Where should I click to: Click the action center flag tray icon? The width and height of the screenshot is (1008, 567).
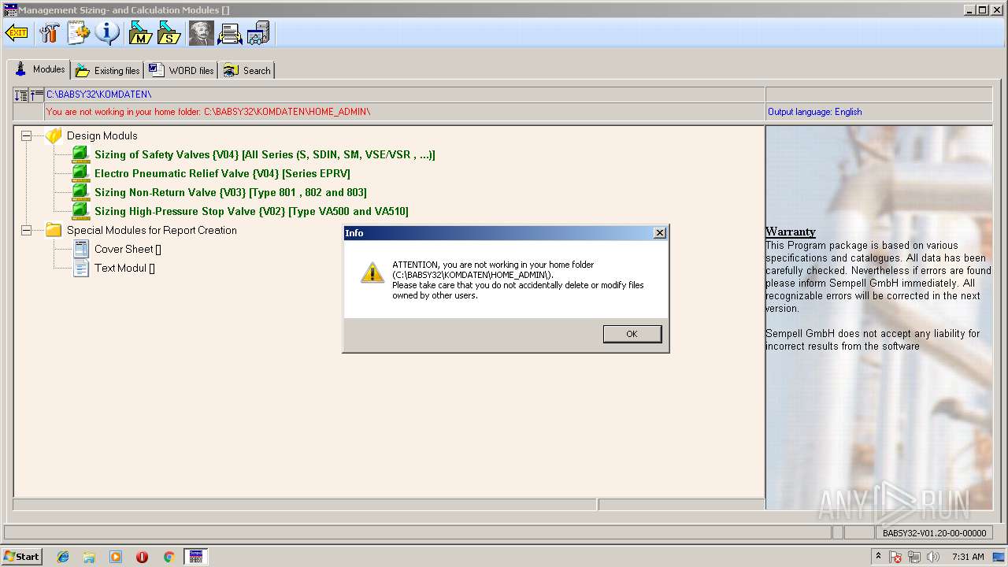pyautogui.click(x=896, y=557)
